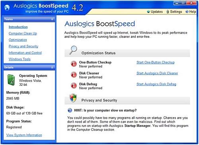Screen dimensions: 199x145
Task: Click the Updates globe icon
Action: pos(148,12)
